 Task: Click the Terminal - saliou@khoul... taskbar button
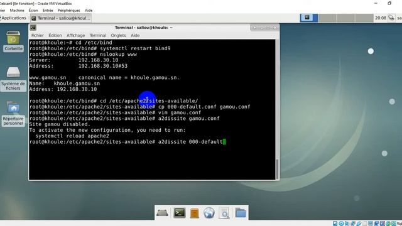click(61, 18)
